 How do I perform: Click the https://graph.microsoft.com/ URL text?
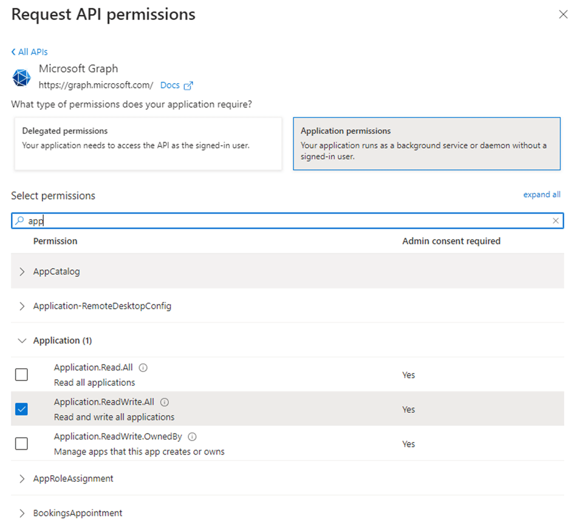click(96, 85)
